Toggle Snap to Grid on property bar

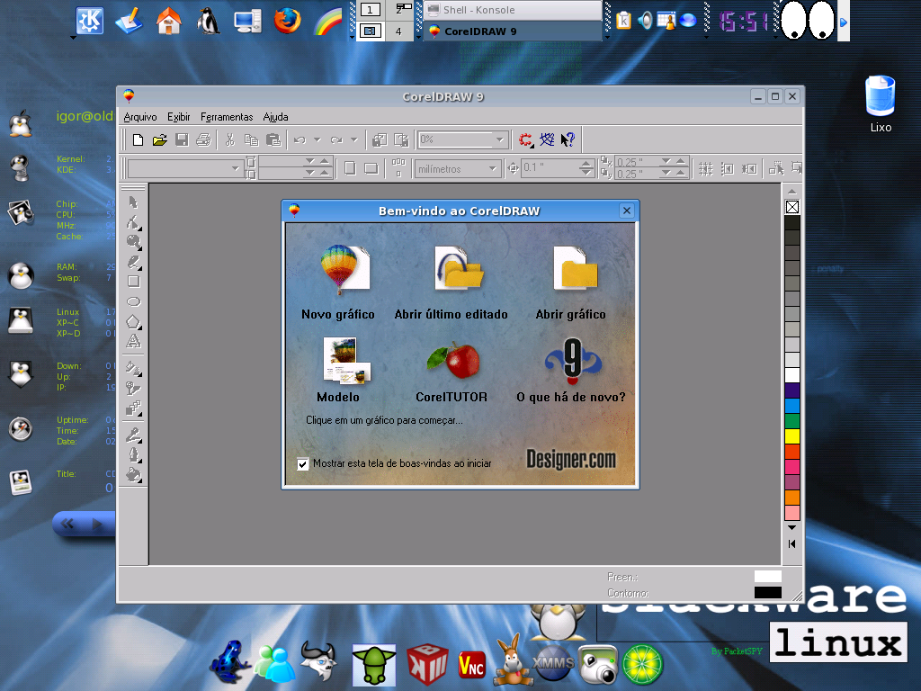click(706, 169)
